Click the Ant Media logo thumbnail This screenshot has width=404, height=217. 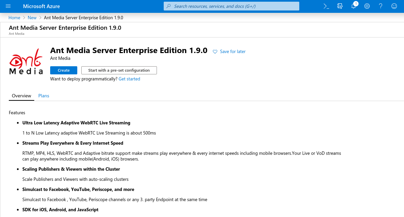[x=26, y=62]
